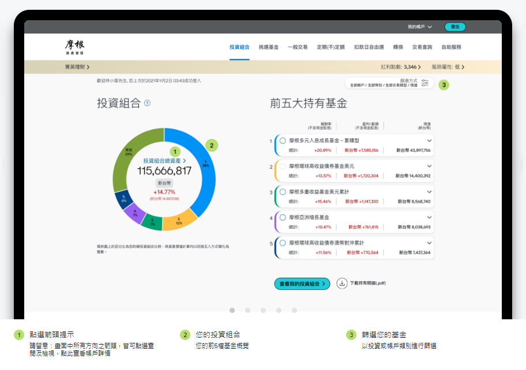Select radio for 摩根環球高收益債券基金美元
The image size is (526, 370).
(x=283, y=166)
